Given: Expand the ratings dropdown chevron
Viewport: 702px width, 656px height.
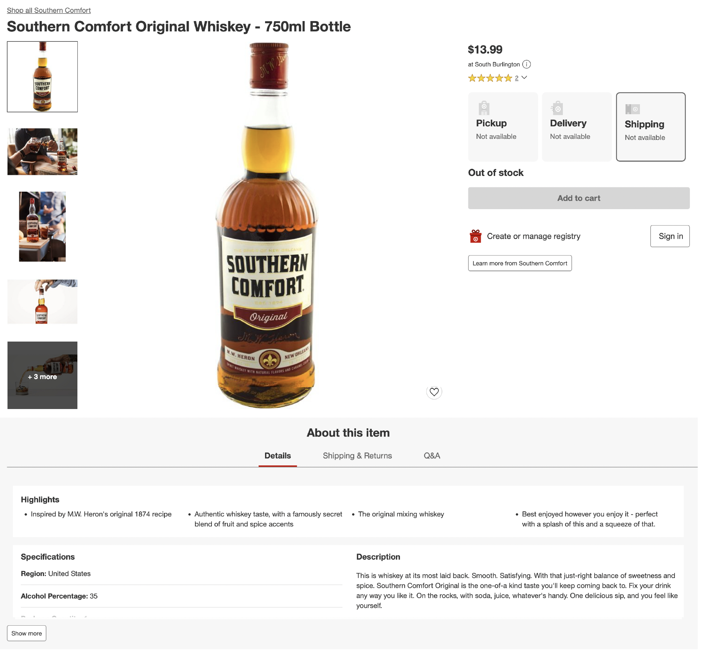Looking at the screenshot, I should [x=524, y=77].
